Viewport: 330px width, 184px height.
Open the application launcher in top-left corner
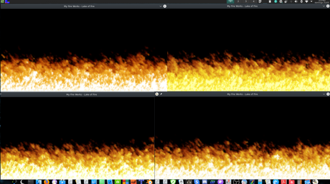[2, 2]
